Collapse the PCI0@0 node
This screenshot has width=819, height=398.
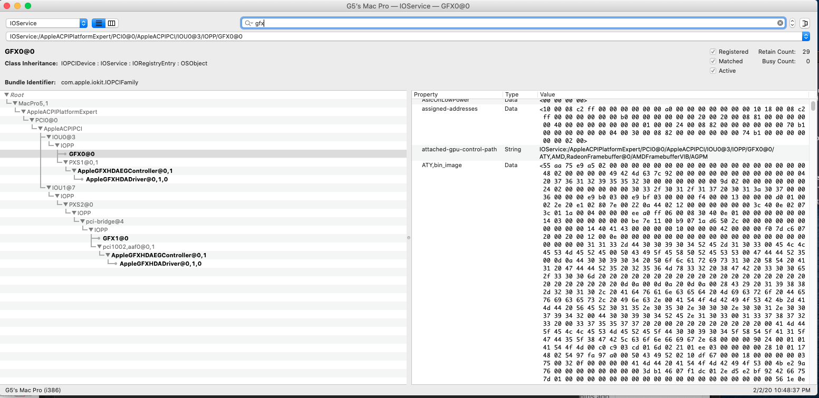point(32,120)
